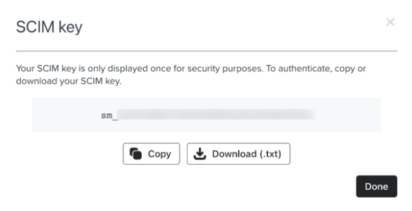This screenshot has width=412, height=211.
Task: Confirm with the dark Done button
Action: [376, 186]
